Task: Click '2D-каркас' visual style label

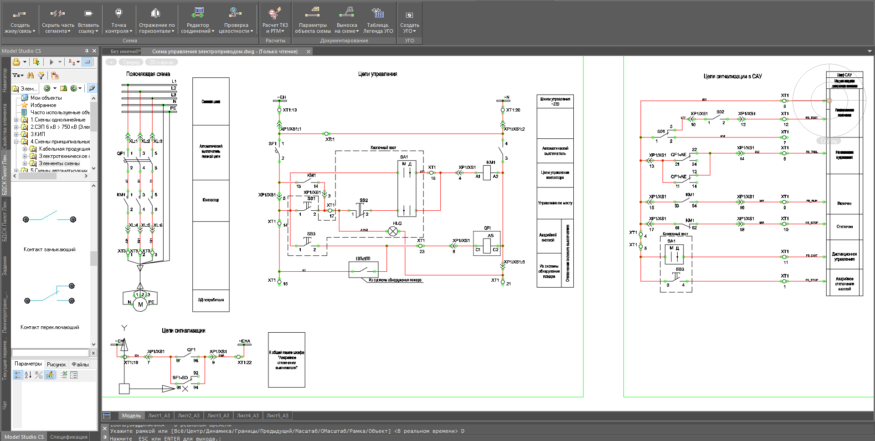Action: coord(162,62)
